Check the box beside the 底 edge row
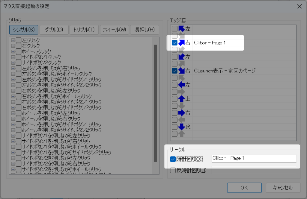307x199 pixels. pos(174,127)
